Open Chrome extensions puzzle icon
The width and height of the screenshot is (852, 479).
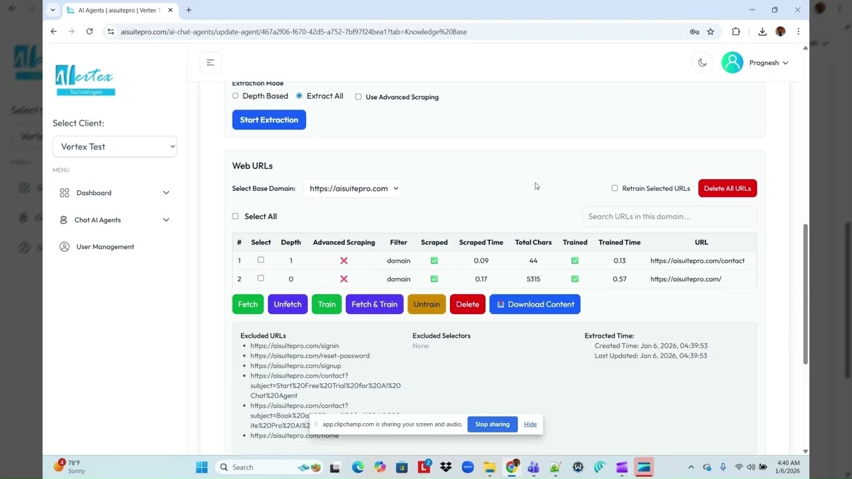pyautogui.click(x=736, y=31)
